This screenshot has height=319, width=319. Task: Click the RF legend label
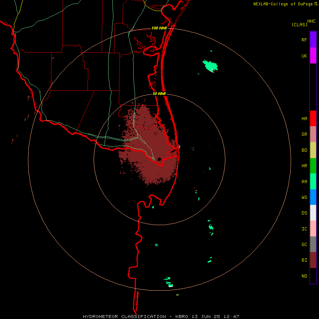[304, 40]
